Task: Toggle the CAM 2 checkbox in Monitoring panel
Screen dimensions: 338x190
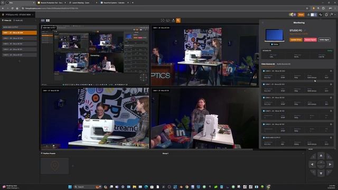Action: (x=264, y=71)
